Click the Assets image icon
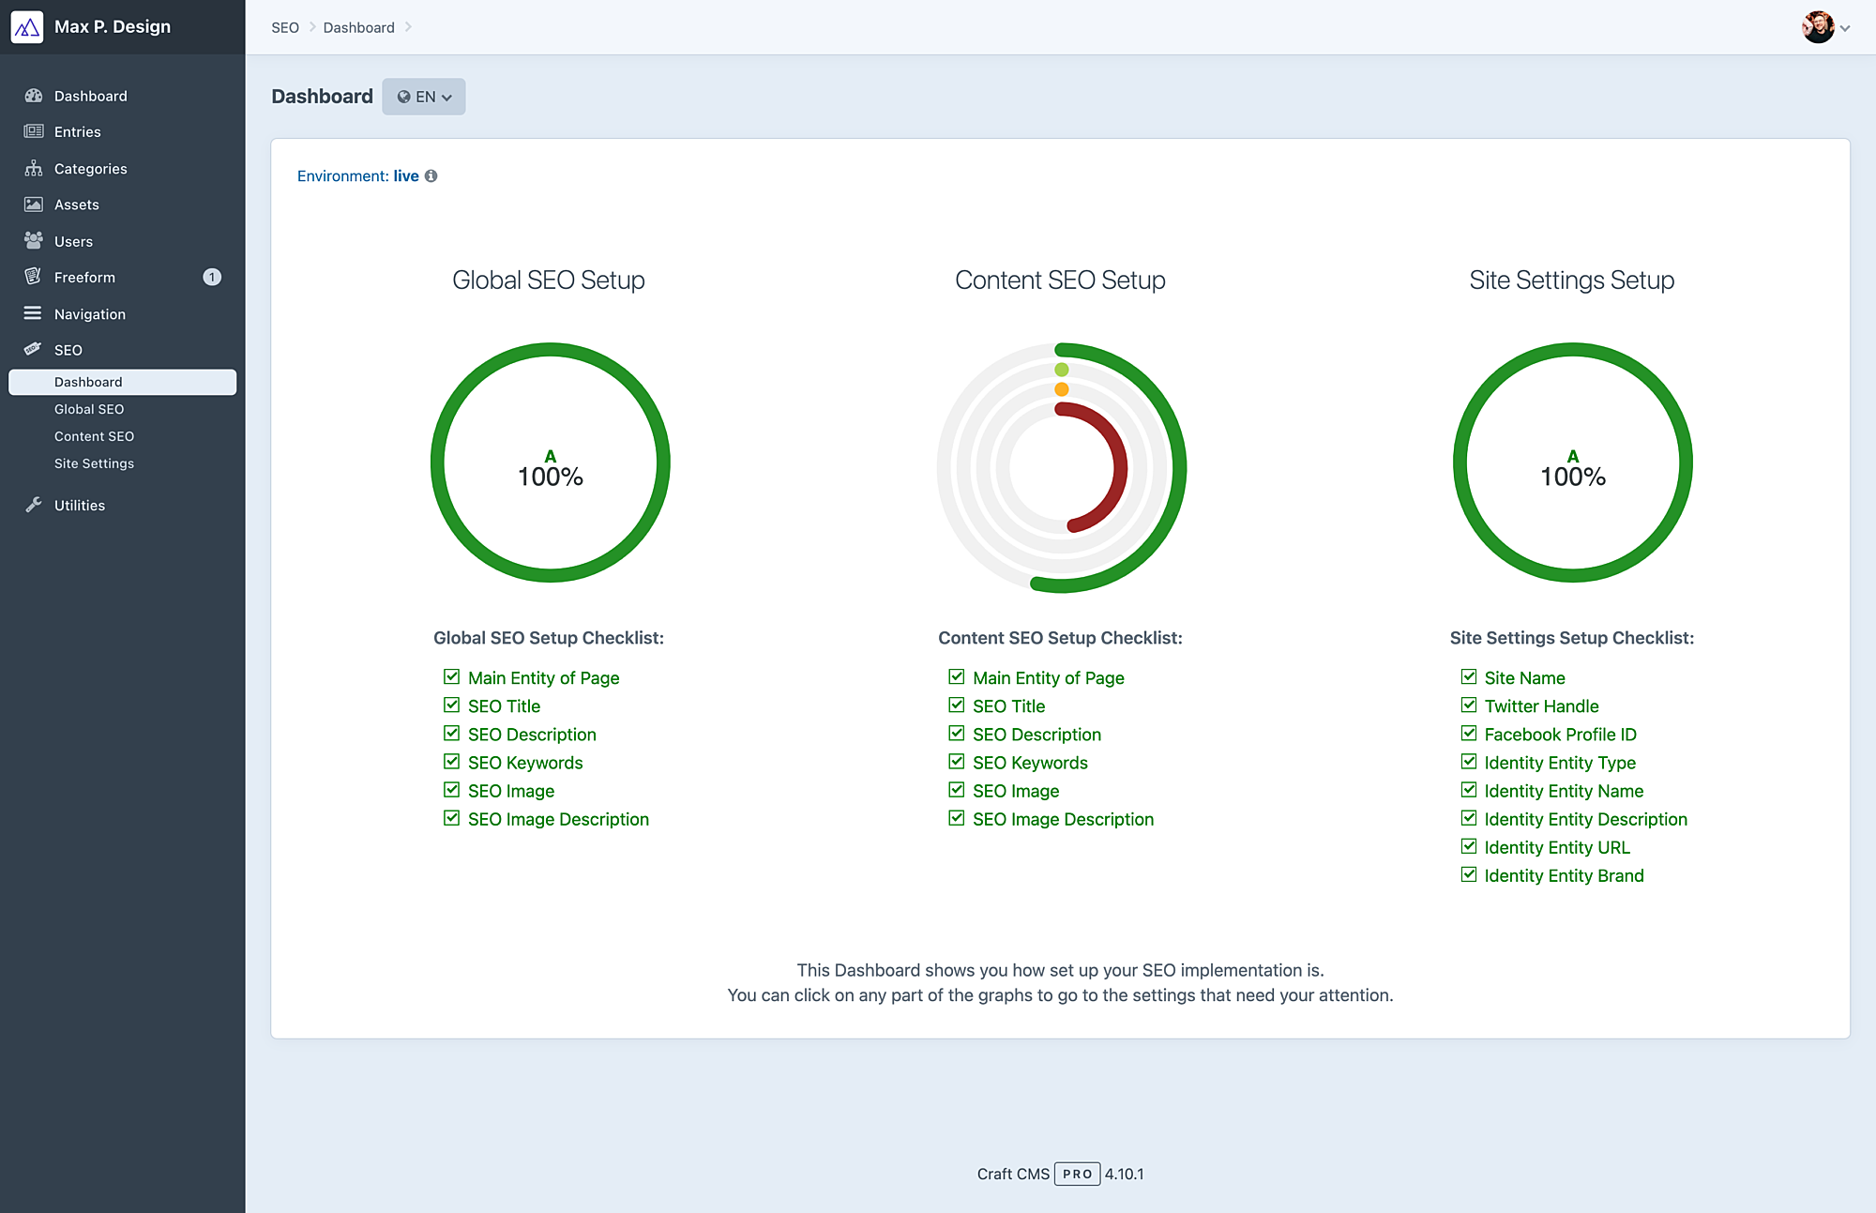1876x1213 pixels. click(34, 204)
